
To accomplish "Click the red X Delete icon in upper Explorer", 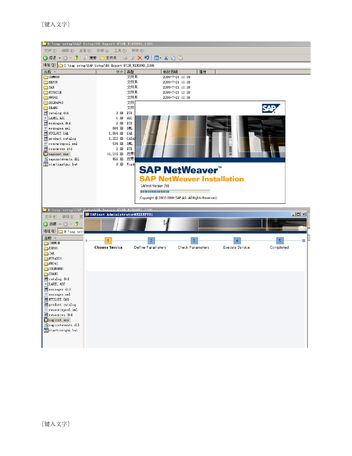I will pyautogui.click(x=140, y=58).
